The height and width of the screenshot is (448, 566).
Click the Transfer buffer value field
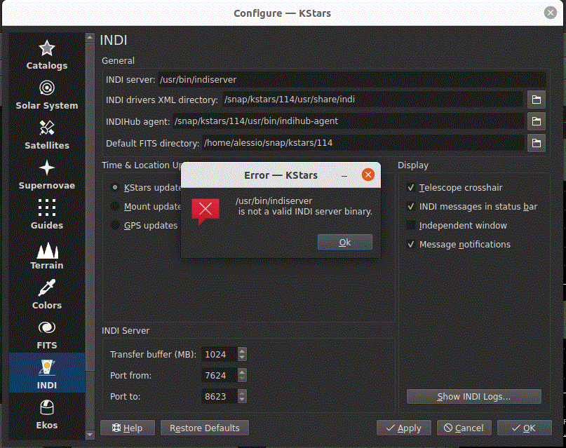coord(220,354)
